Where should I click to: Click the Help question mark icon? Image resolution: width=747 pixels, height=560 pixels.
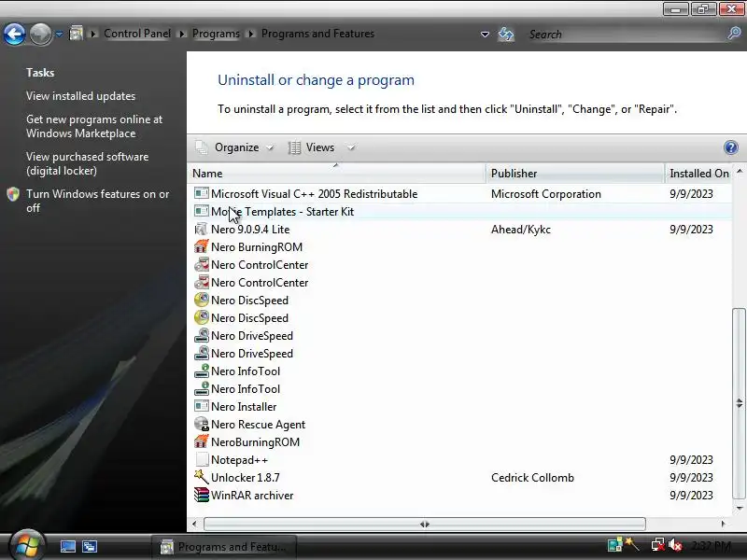pyautogui.click(x=731, y=147)
